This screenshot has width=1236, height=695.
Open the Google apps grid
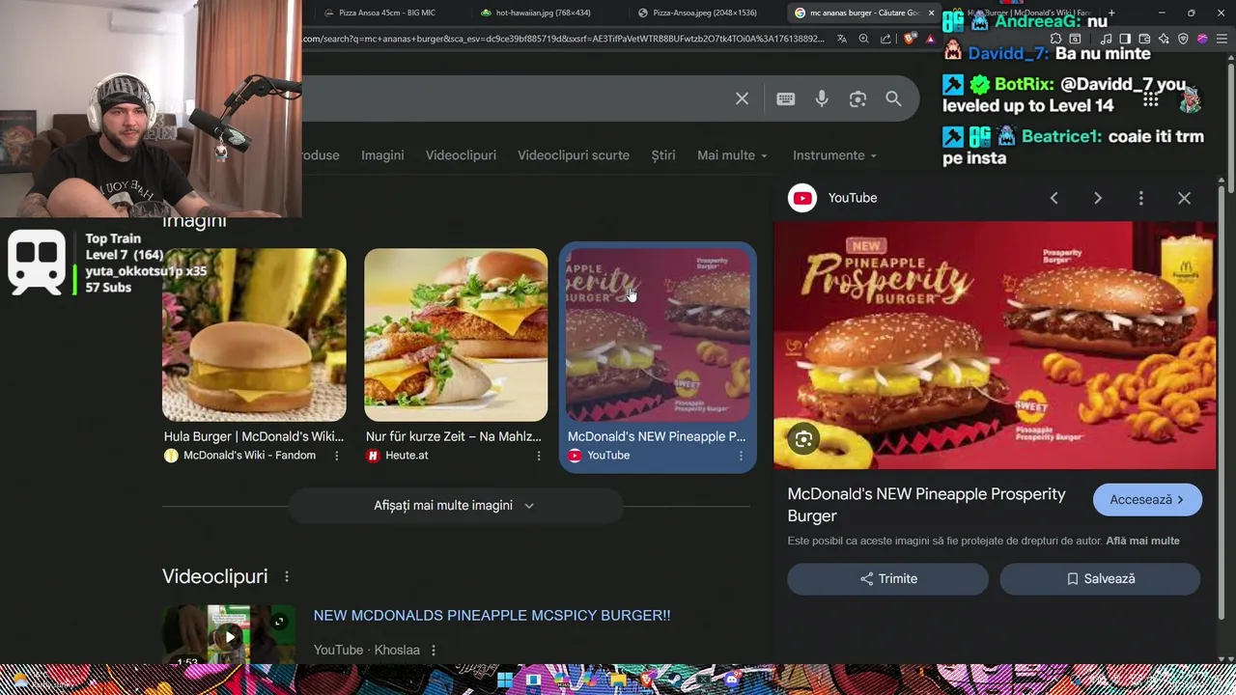(1150, 99)
